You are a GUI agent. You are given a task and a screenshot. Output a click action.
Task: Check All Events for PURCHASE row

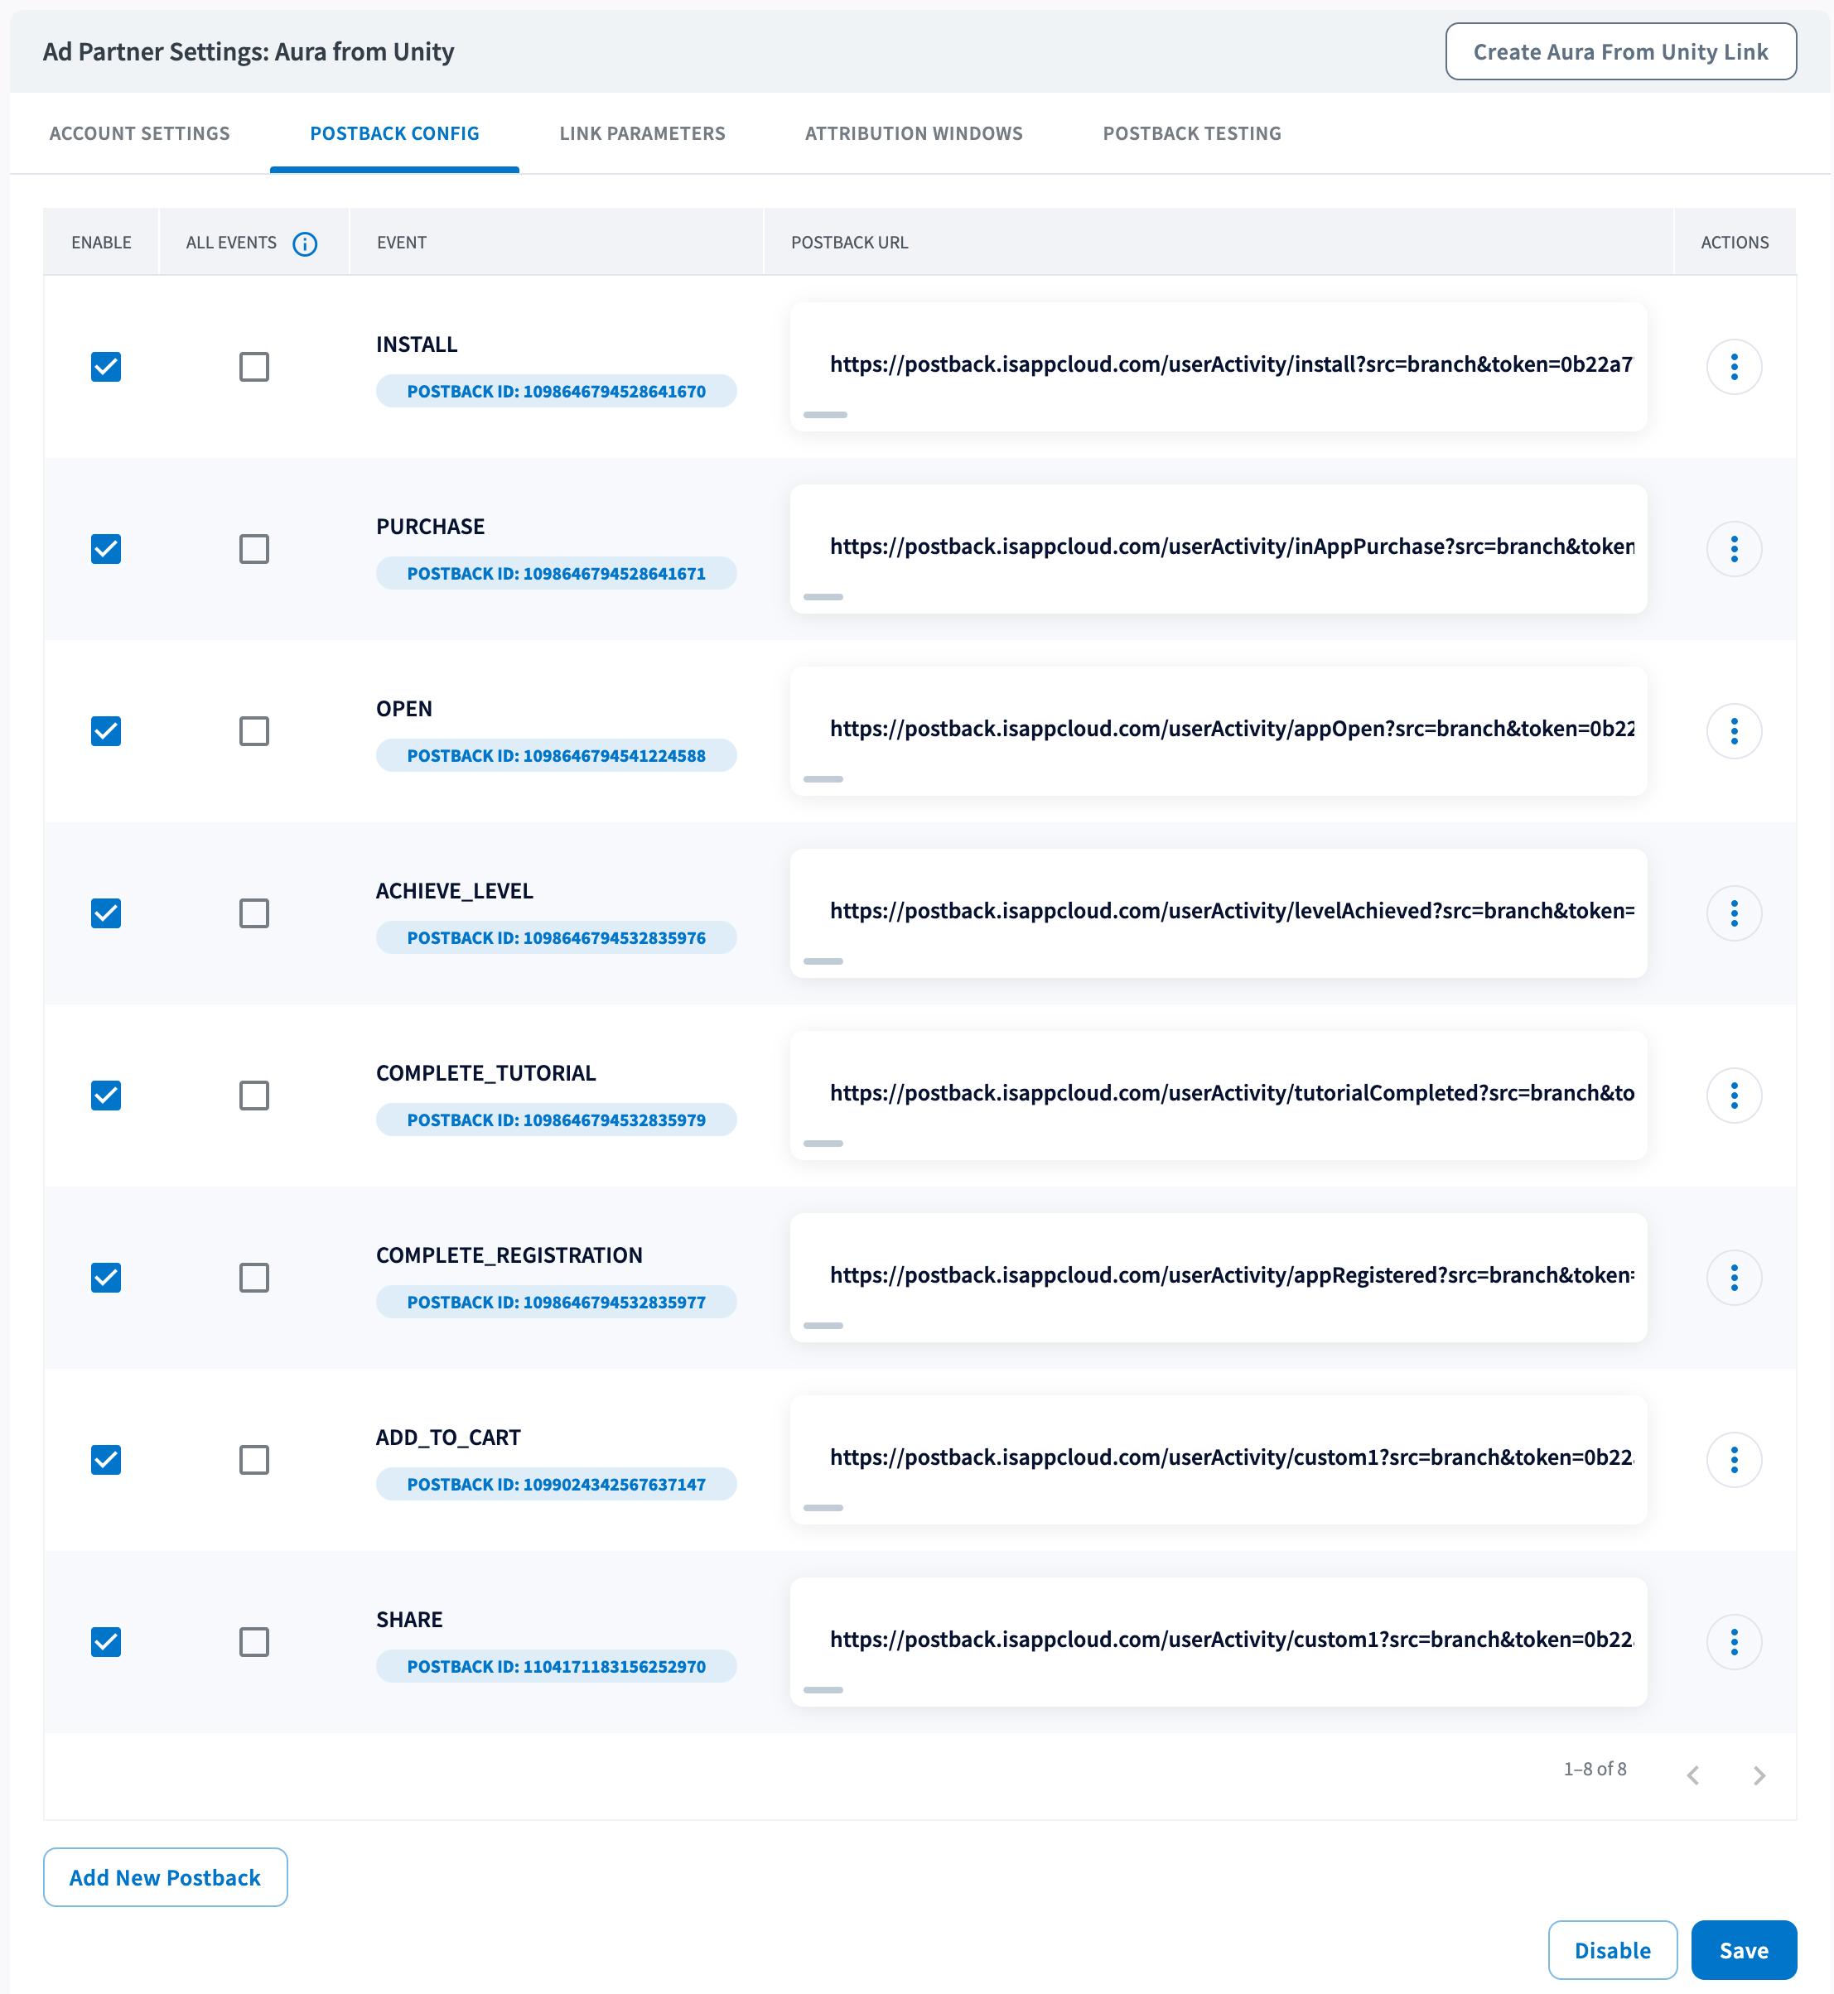click(x=254, y=548)
